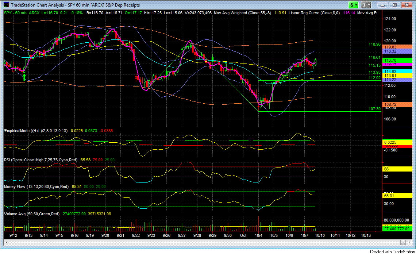Click the 106.00 price axis label
The height and width of the screenshot is (254, 416).
[x=390, y=119]
